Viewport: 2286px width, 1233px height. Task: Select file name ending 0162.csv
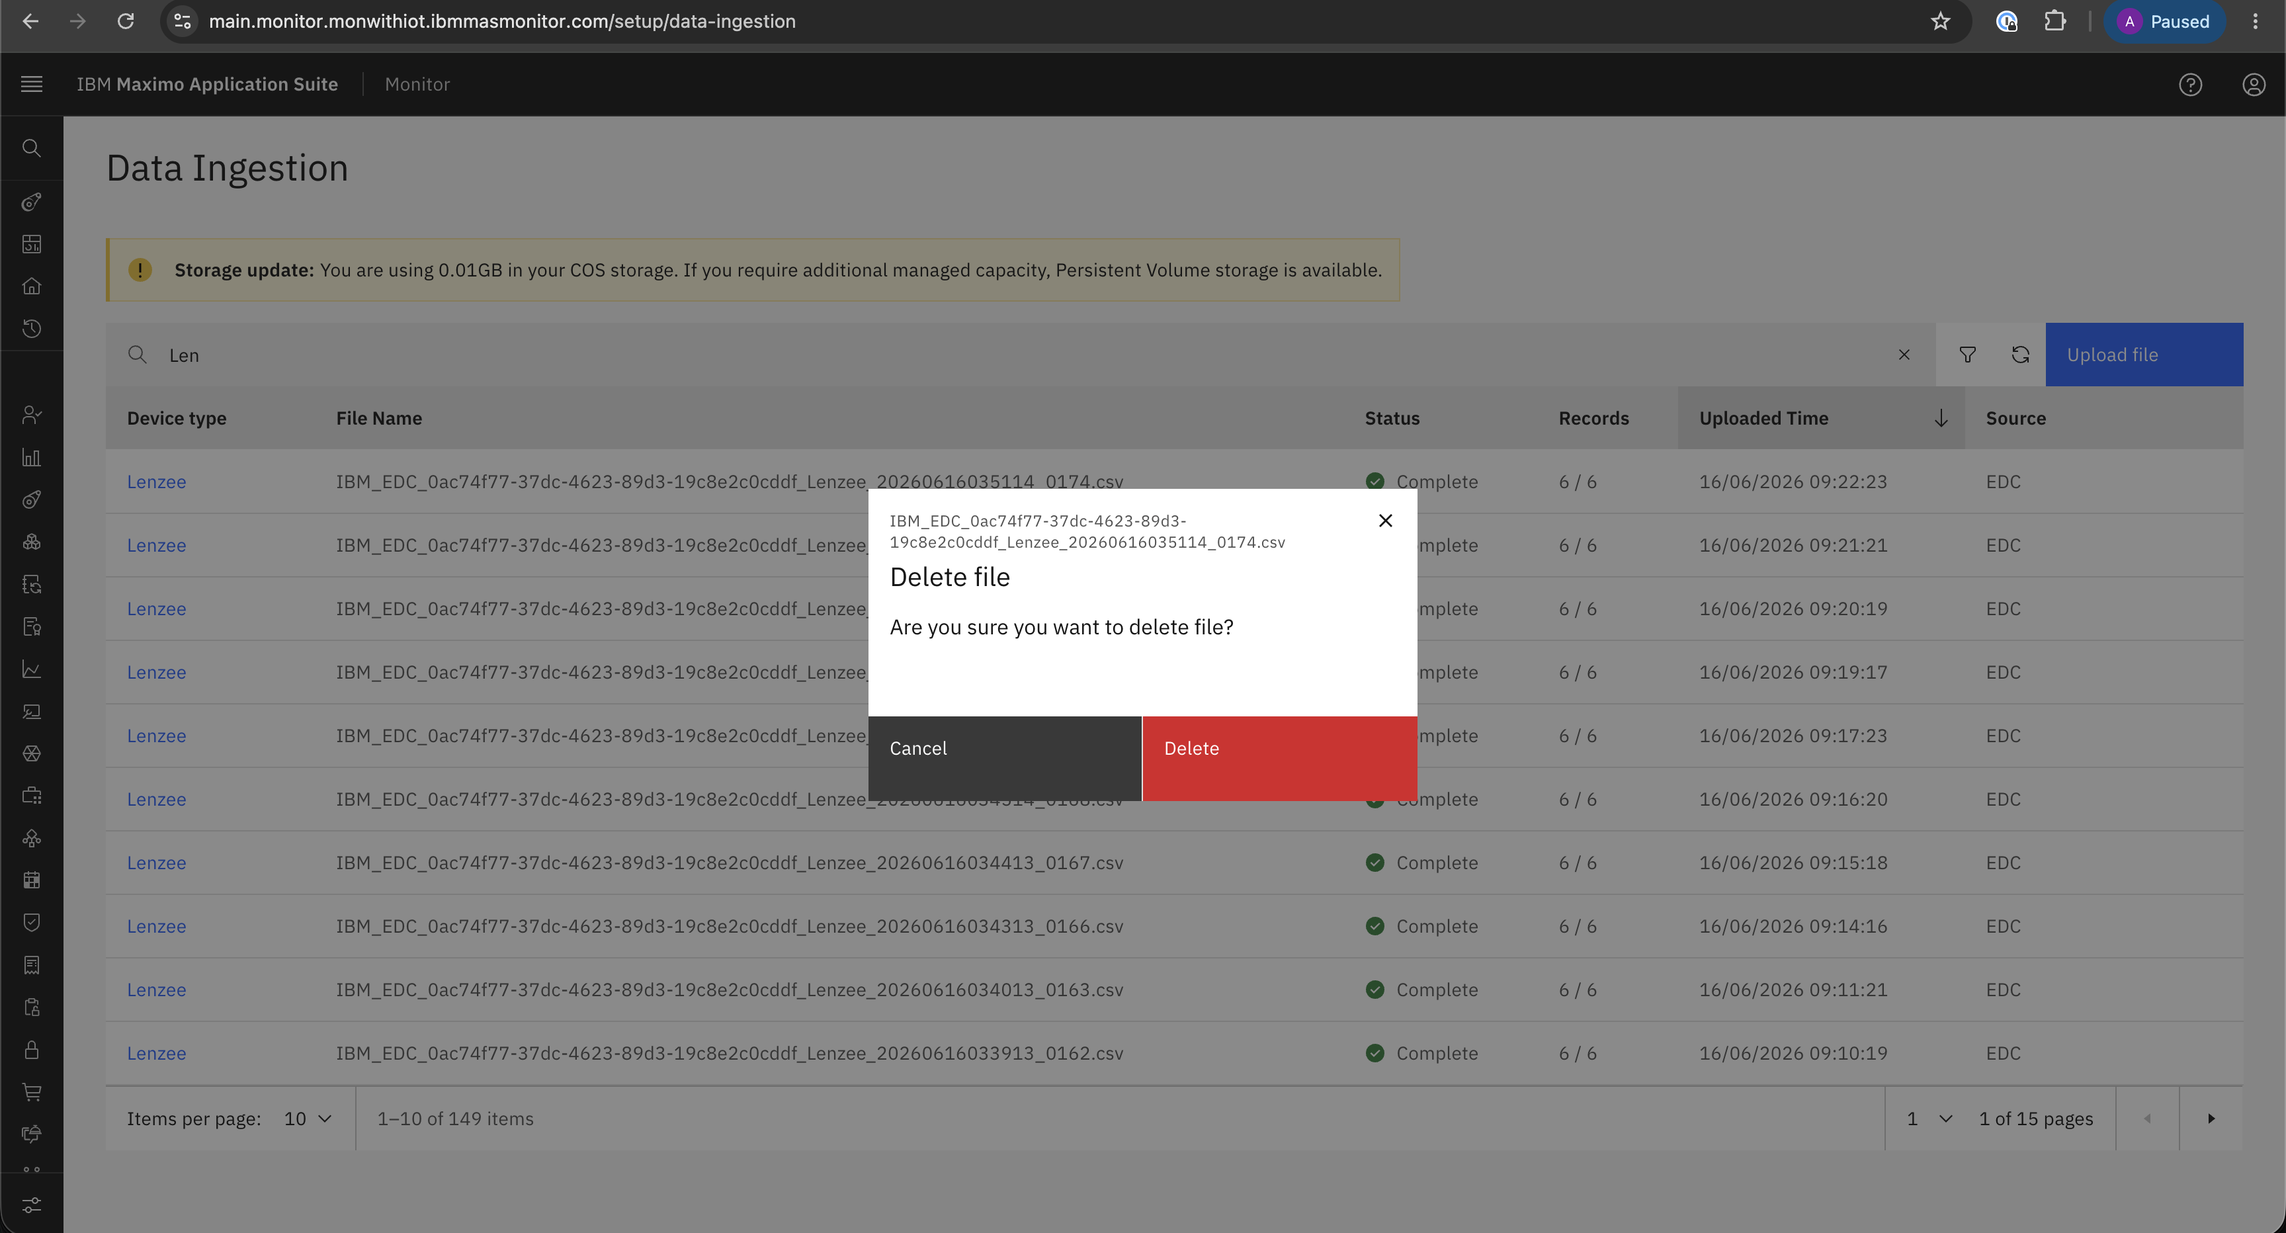click(x=730, y=1054)
